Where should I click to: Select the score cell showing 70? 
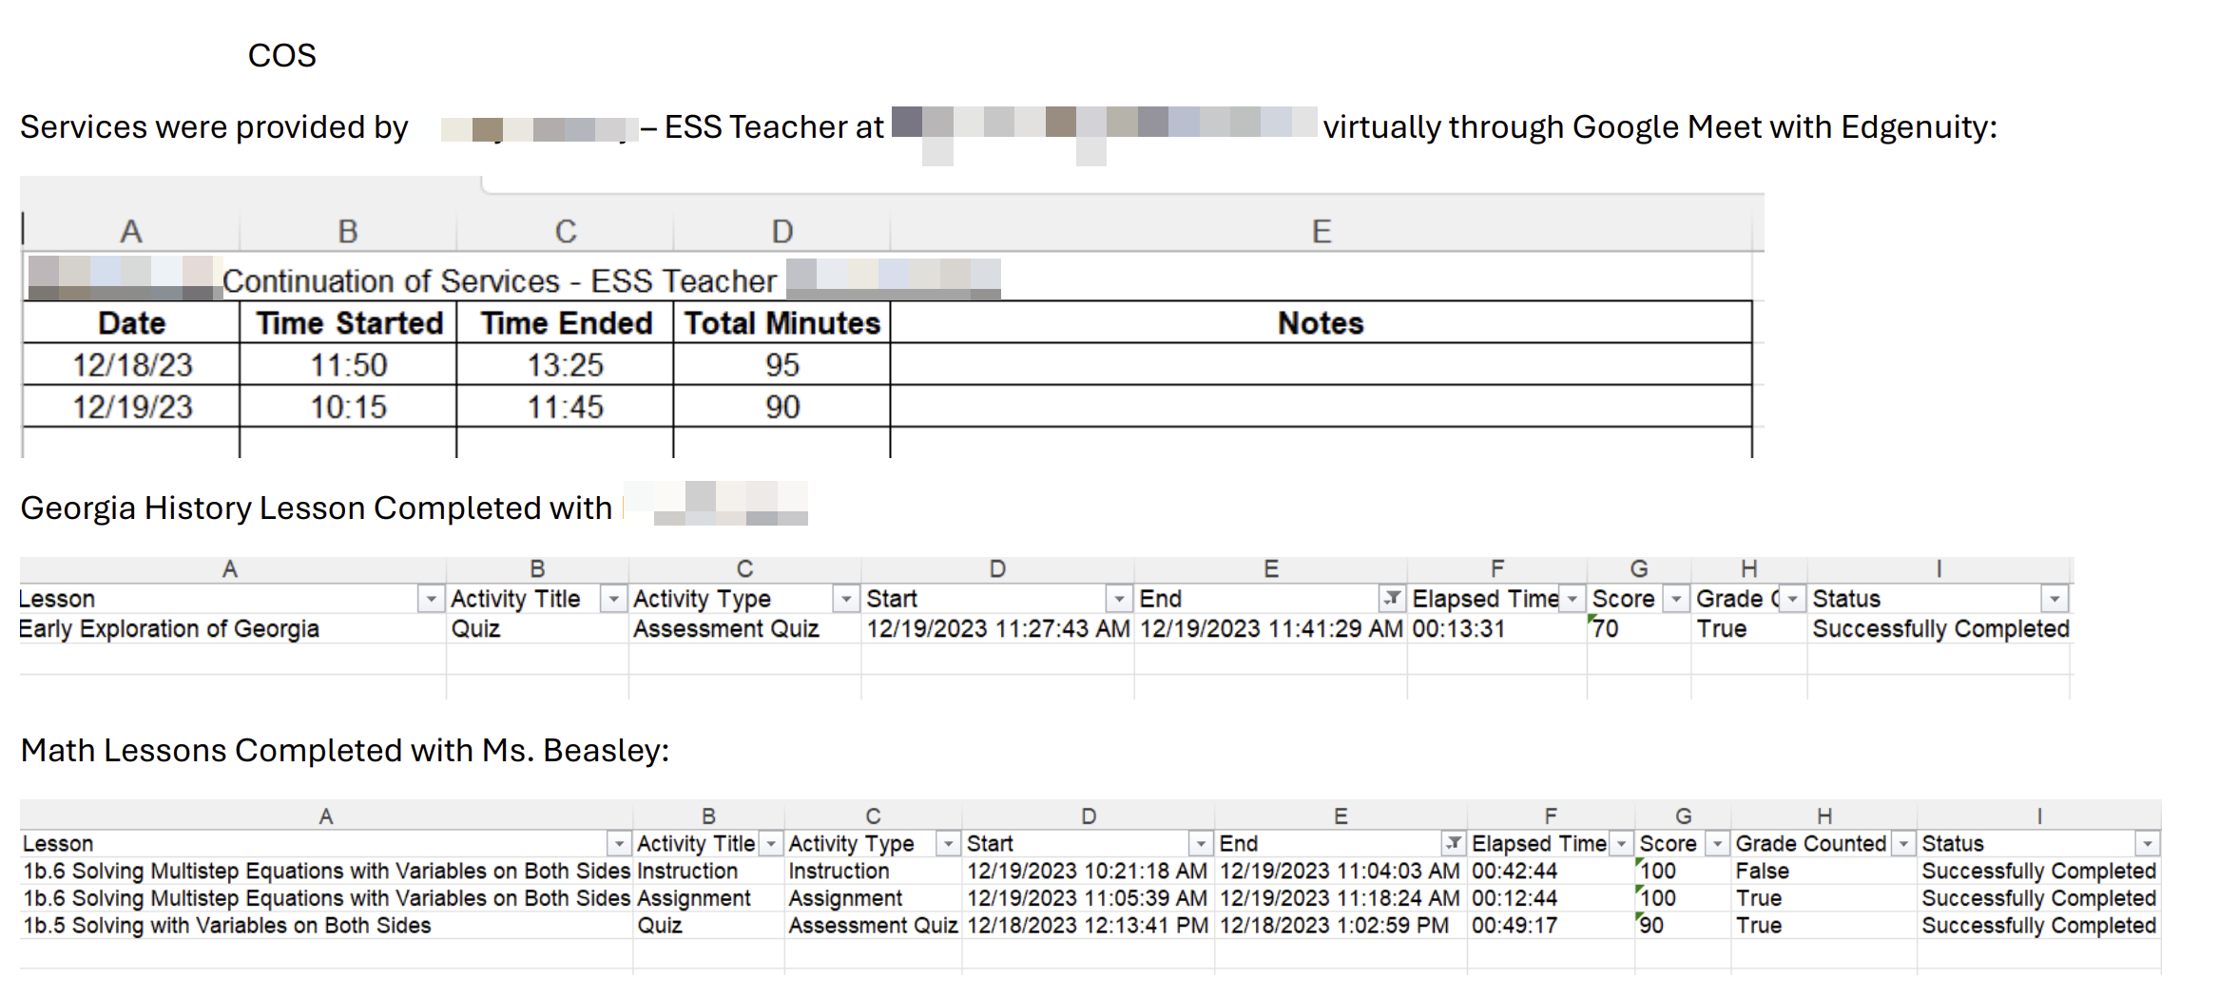click(x=1607, y=629)
